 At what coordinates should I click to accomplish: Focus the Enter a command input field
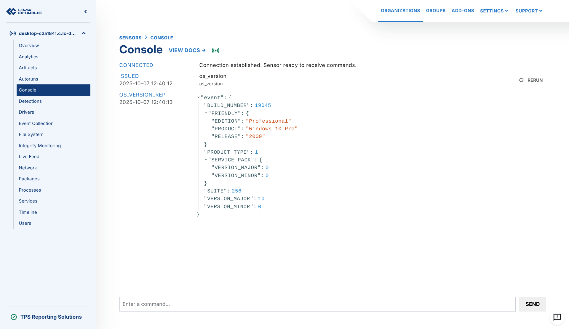pos(317,304)
